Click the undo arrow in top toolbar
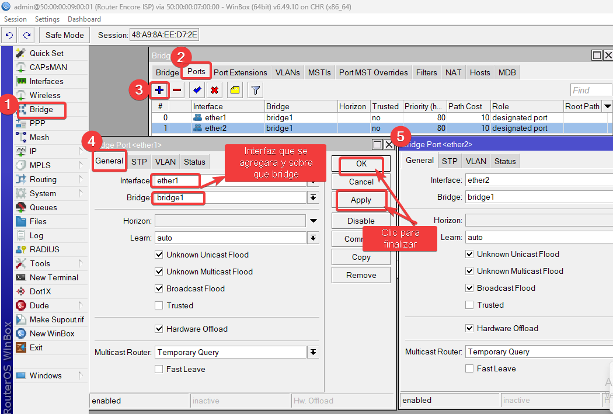Viewport: 613px width, 414px height. click(9, 35)
